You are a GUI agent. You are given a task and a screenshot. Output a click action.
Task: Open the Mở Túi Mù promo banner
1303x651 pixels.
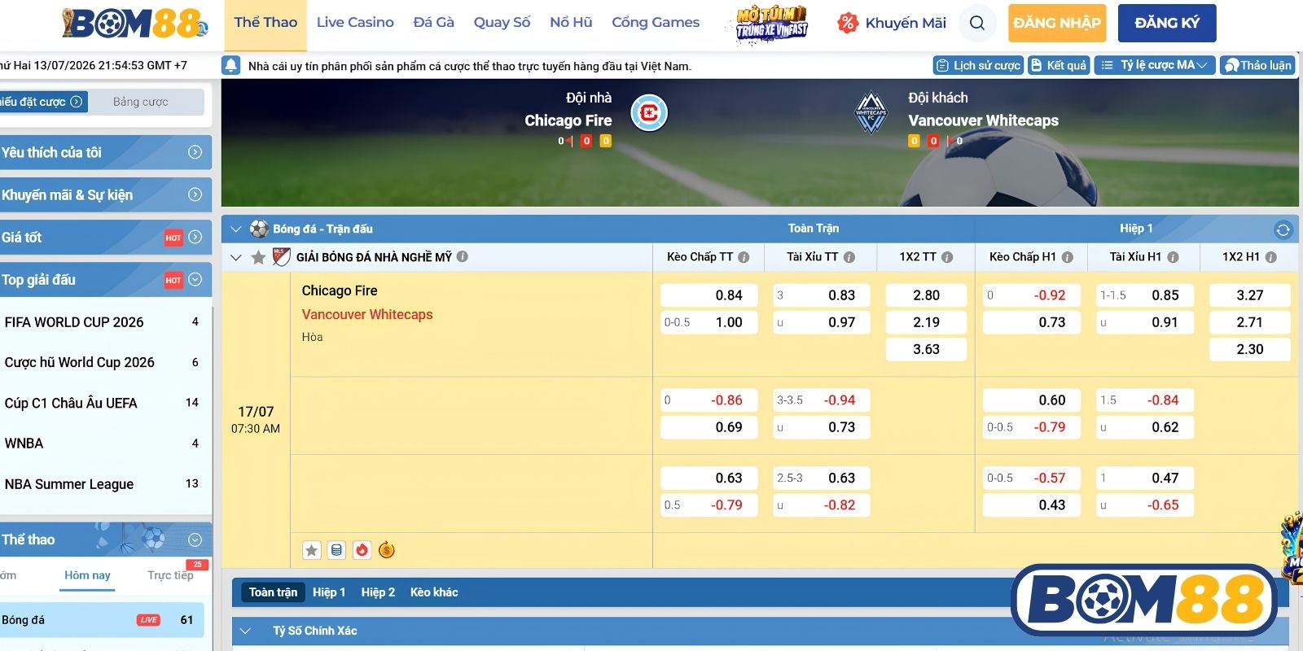pyautogui.click(x=771, y=23)
